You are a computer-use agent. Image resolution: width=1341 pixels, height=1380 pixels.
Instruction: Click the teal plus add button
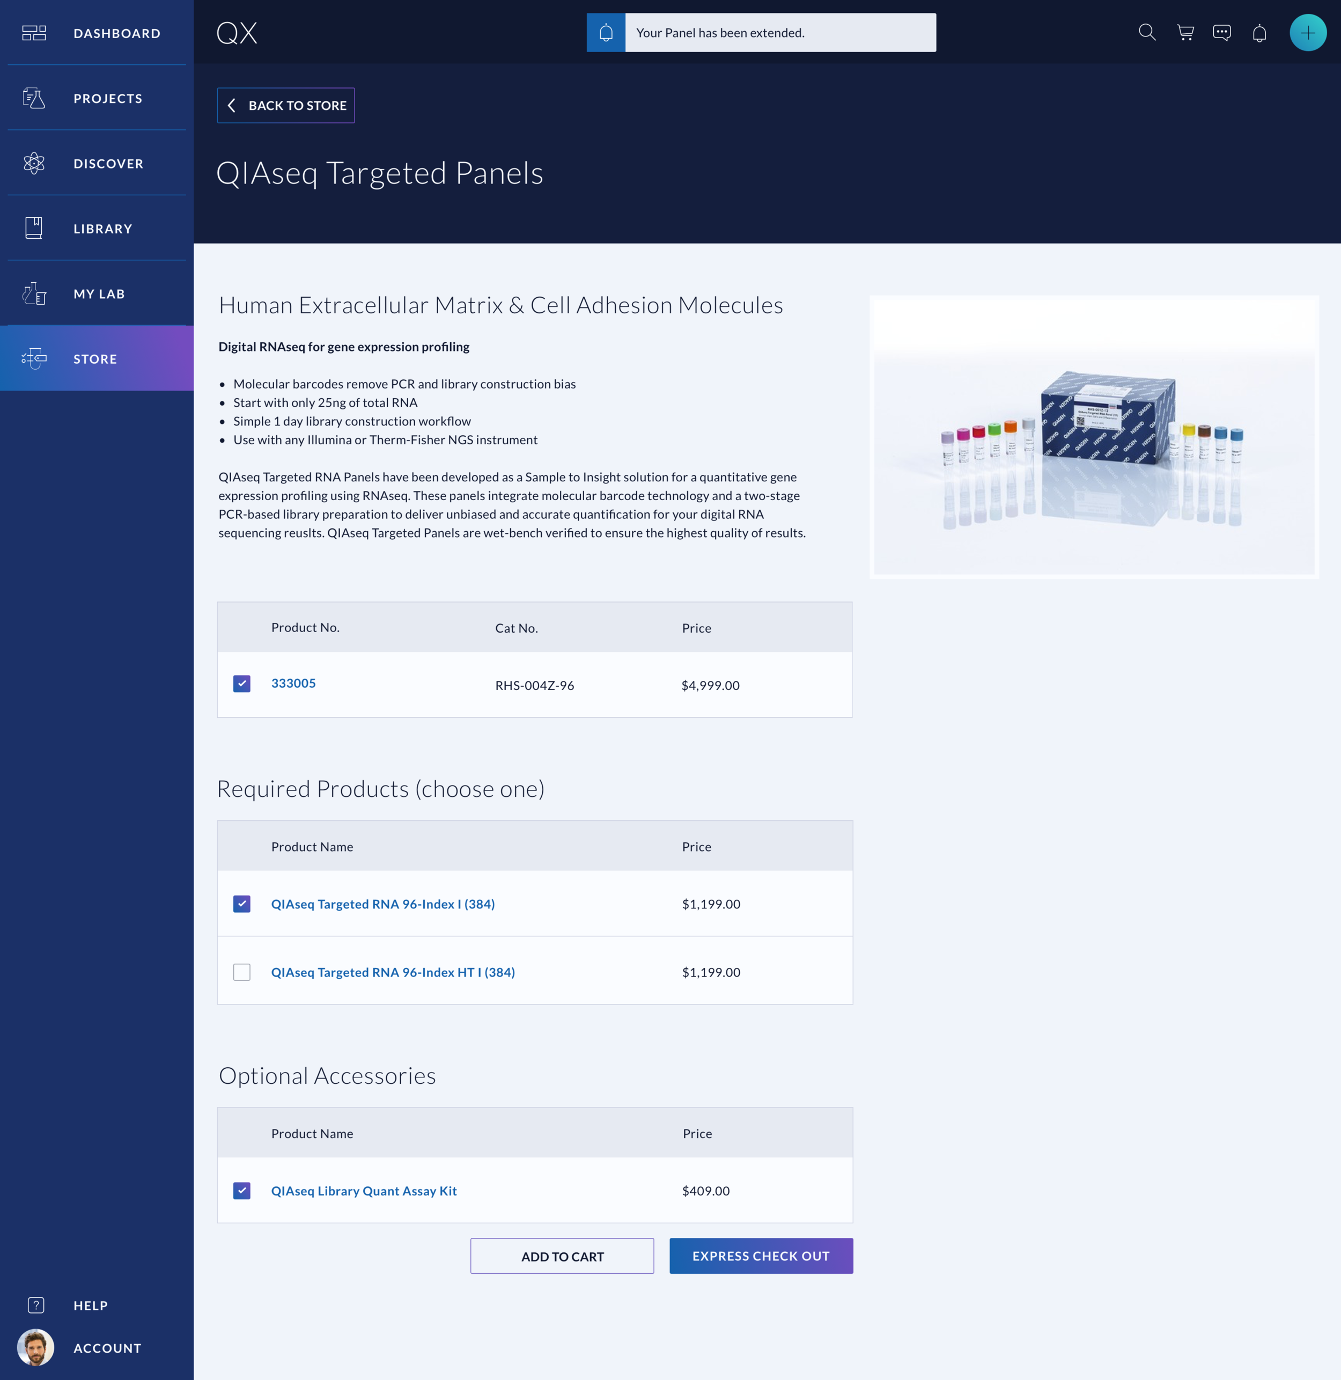(1307, 32)
